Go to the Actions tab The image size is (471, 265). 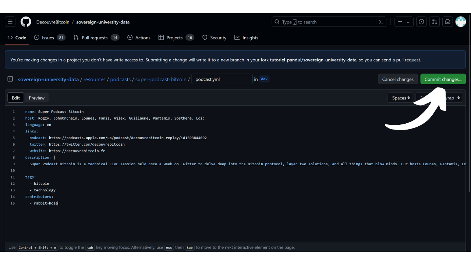[x=139, y=38]
